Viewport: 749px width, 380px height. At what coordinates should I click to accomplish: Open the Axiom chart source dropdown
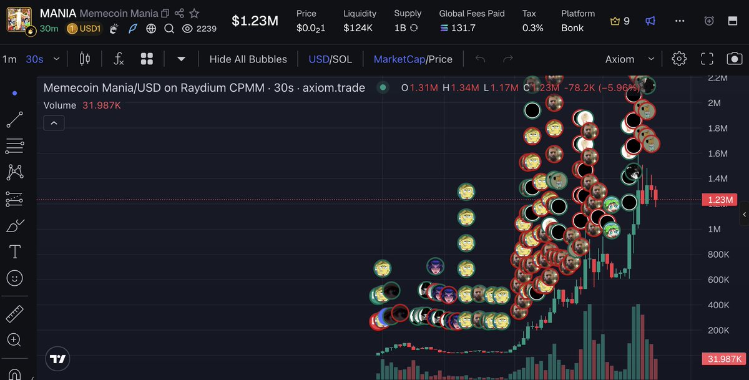point(629,59)
